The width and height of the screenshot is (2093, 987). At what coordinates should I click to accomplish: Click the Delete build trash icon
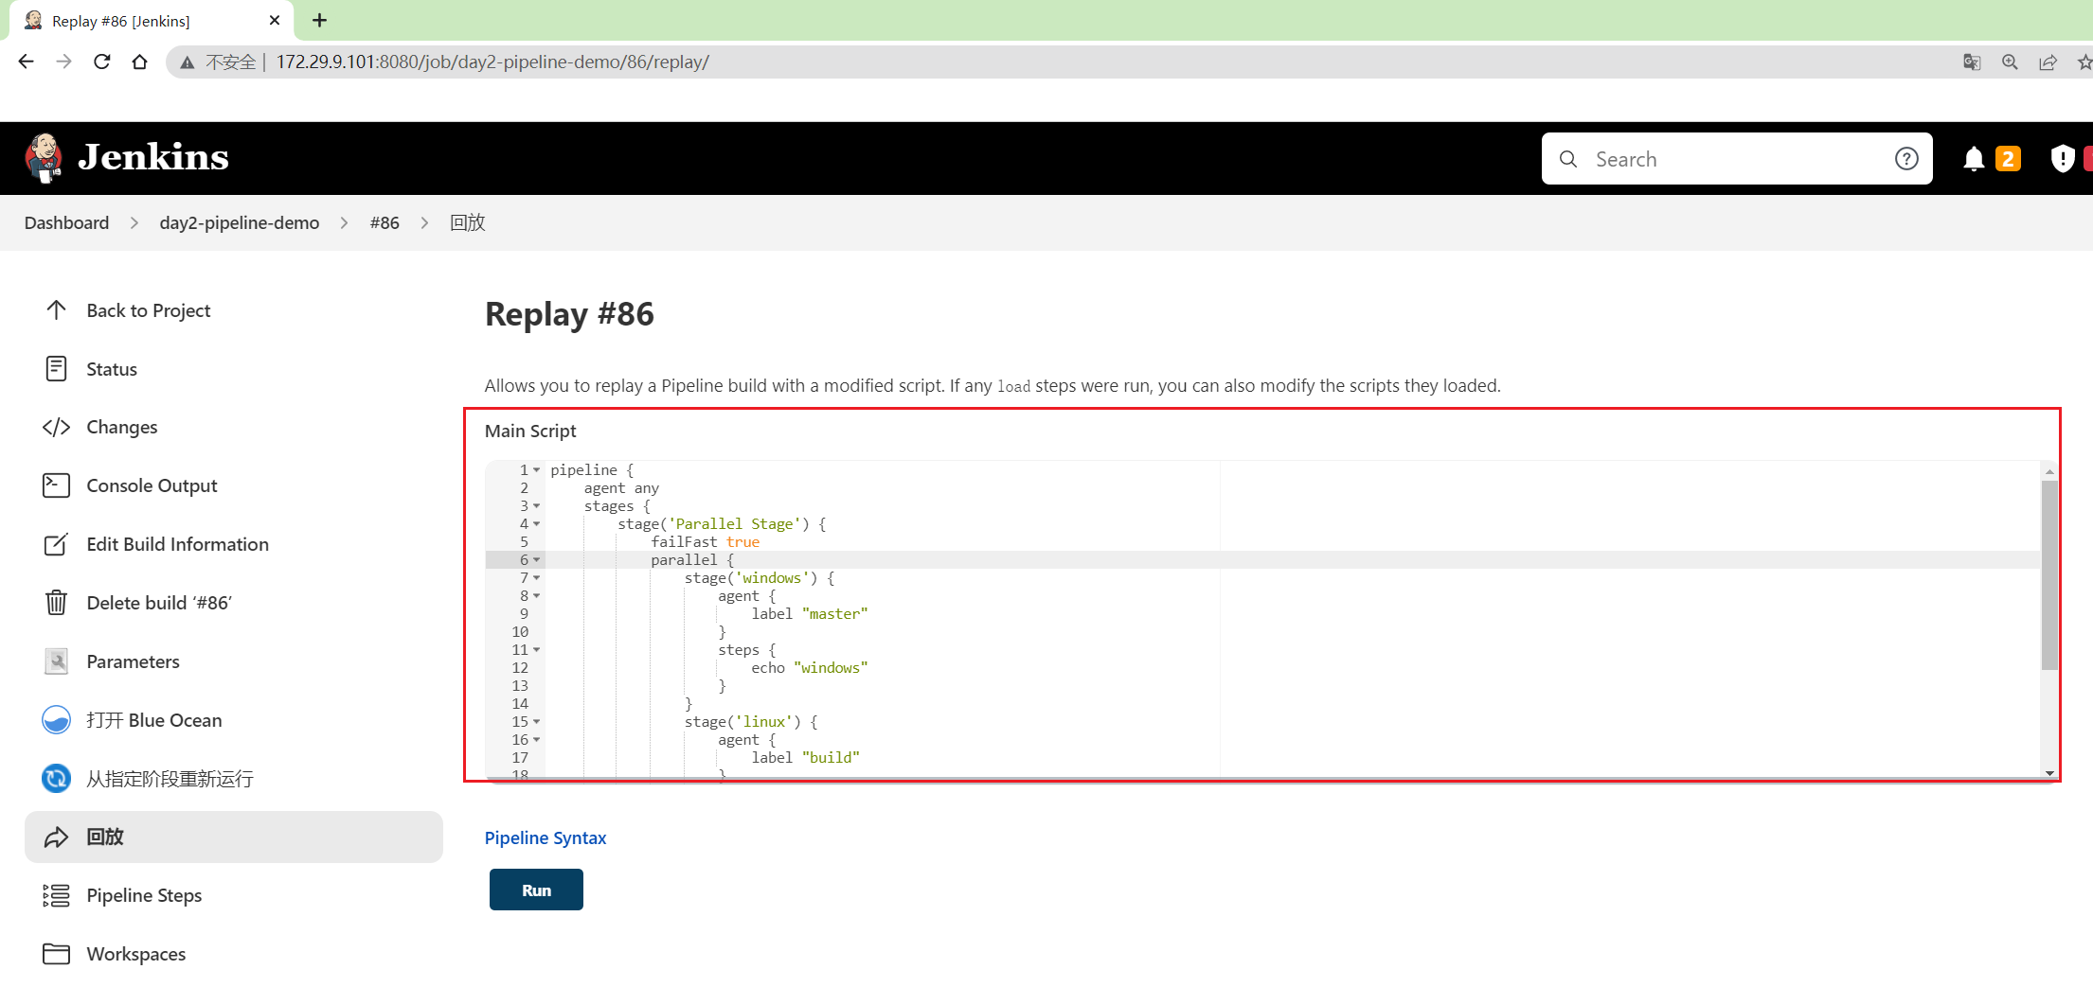click(x=56, y=603)
